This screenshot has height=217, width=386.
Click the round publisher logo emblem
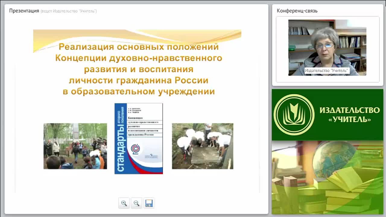pyautogui.click(x=294, y=115)
